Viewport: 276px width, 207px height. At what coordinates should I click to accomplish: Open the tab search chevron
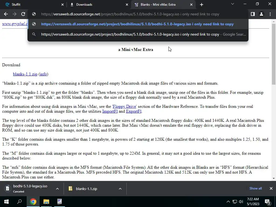233,4
